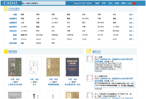The image size is (146, 99).
Task: Open the 上海市专志系列丛 title link
Action: (15, 84)
